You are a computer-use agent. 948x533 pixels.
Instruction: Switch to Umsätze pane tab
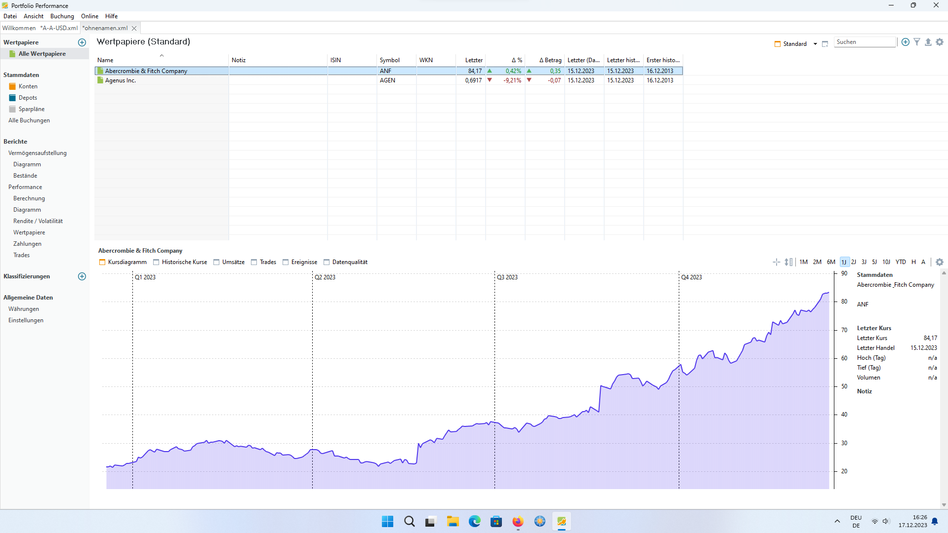[229, 262]
